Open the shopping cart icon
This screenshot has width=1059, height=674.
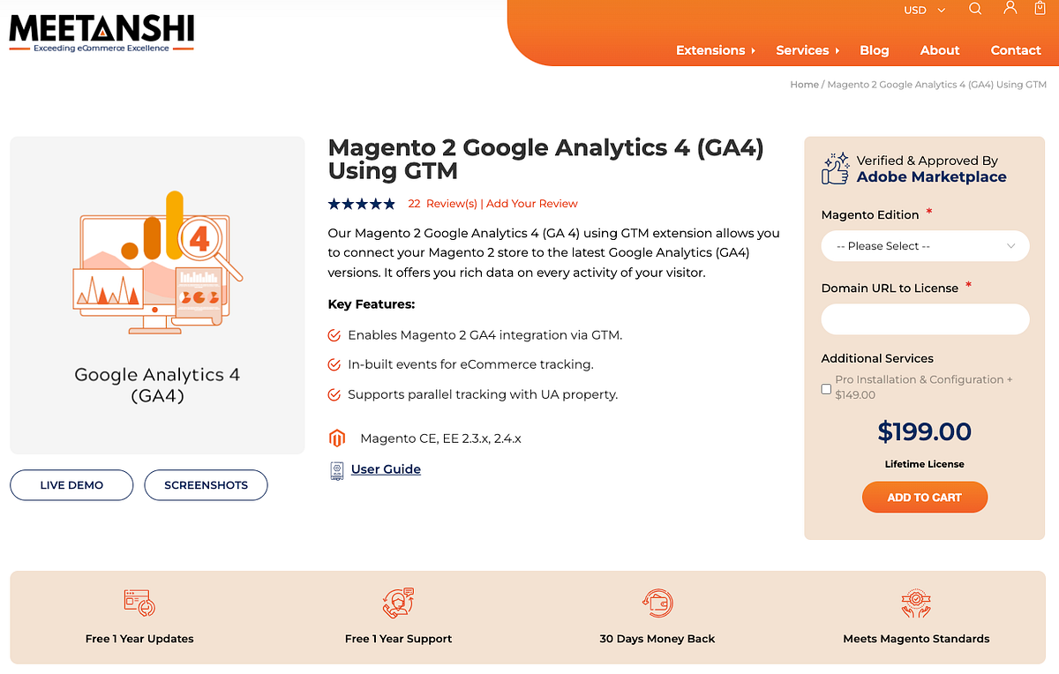[x=1039, y=9]
